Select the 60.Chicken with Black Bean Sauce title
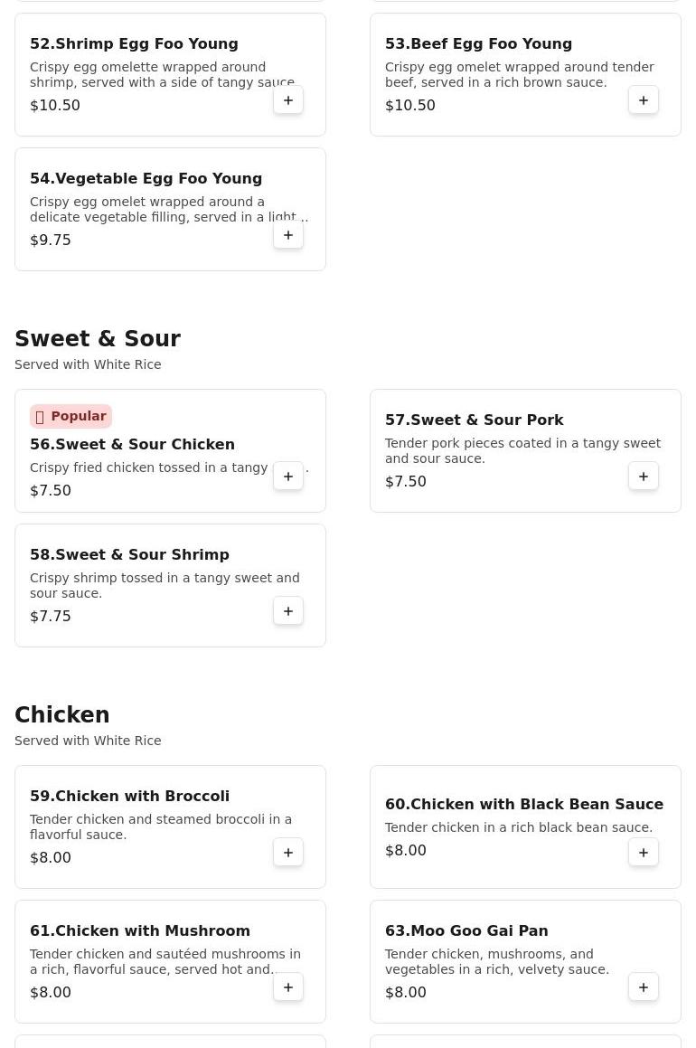 tap(524, 804)
